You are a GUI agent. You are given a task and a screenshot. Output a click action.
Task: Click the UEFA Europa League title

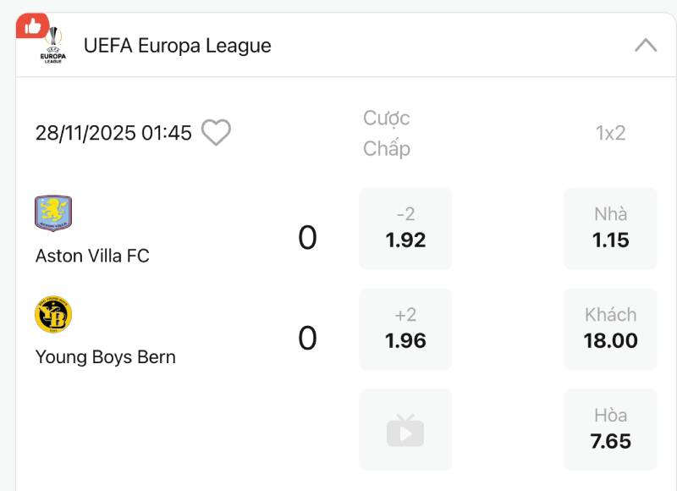(x=178, y=46)
